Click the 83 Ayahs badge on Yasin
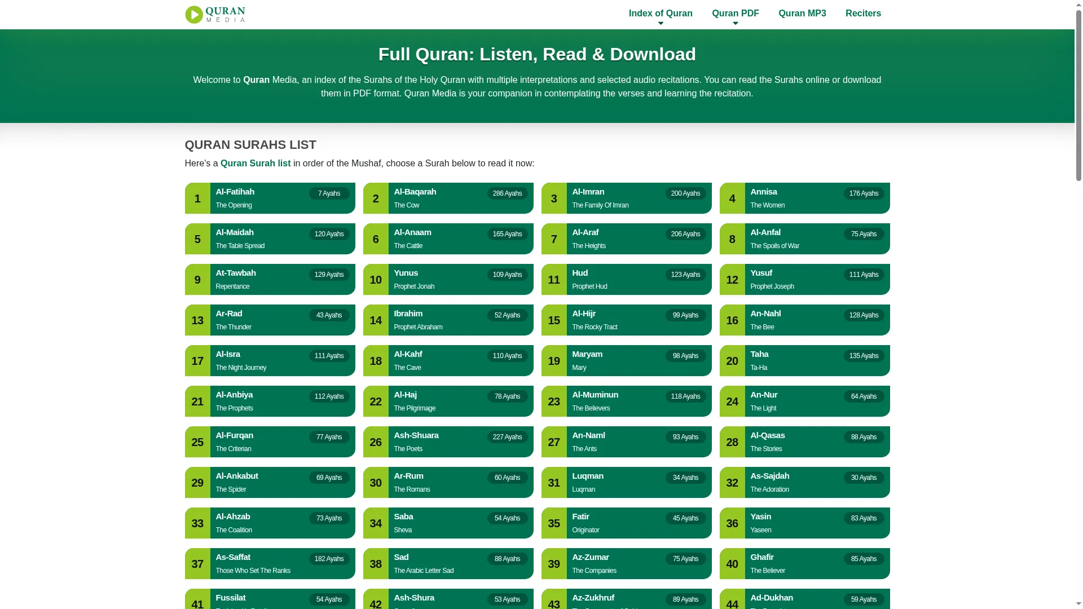1083x609 pixels. pyautogui.click(x=864, y=518)
